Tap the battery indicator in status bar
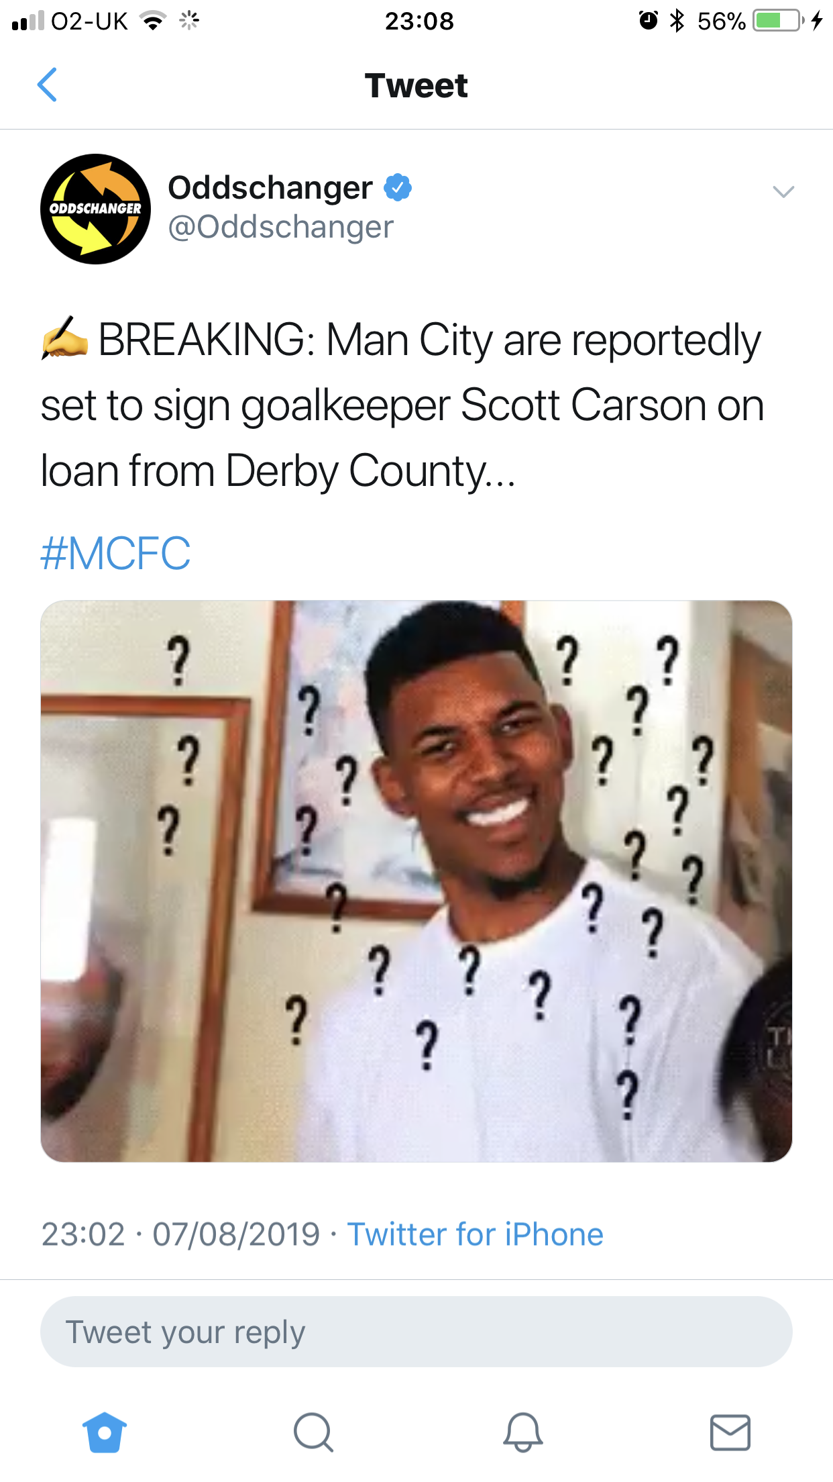The image size is (833, 1482). (779, 21)
